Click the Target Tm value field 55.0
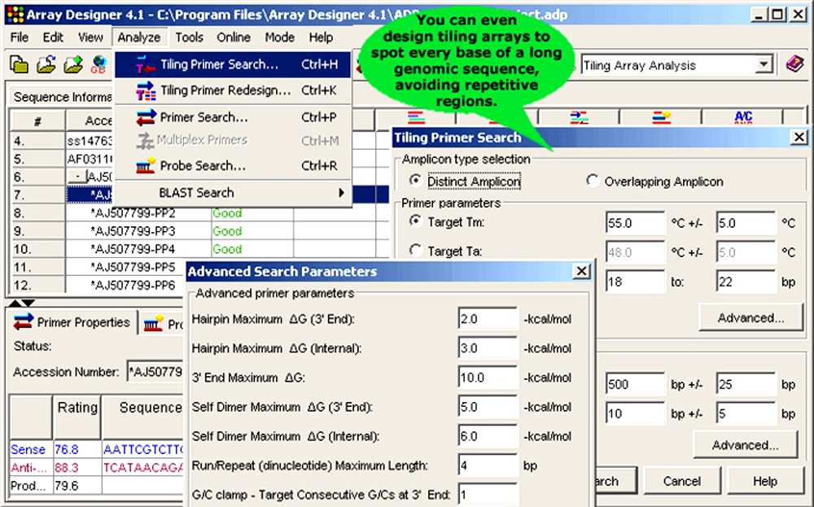The height and width of the screenshot is (507, 814). [636, 223]
